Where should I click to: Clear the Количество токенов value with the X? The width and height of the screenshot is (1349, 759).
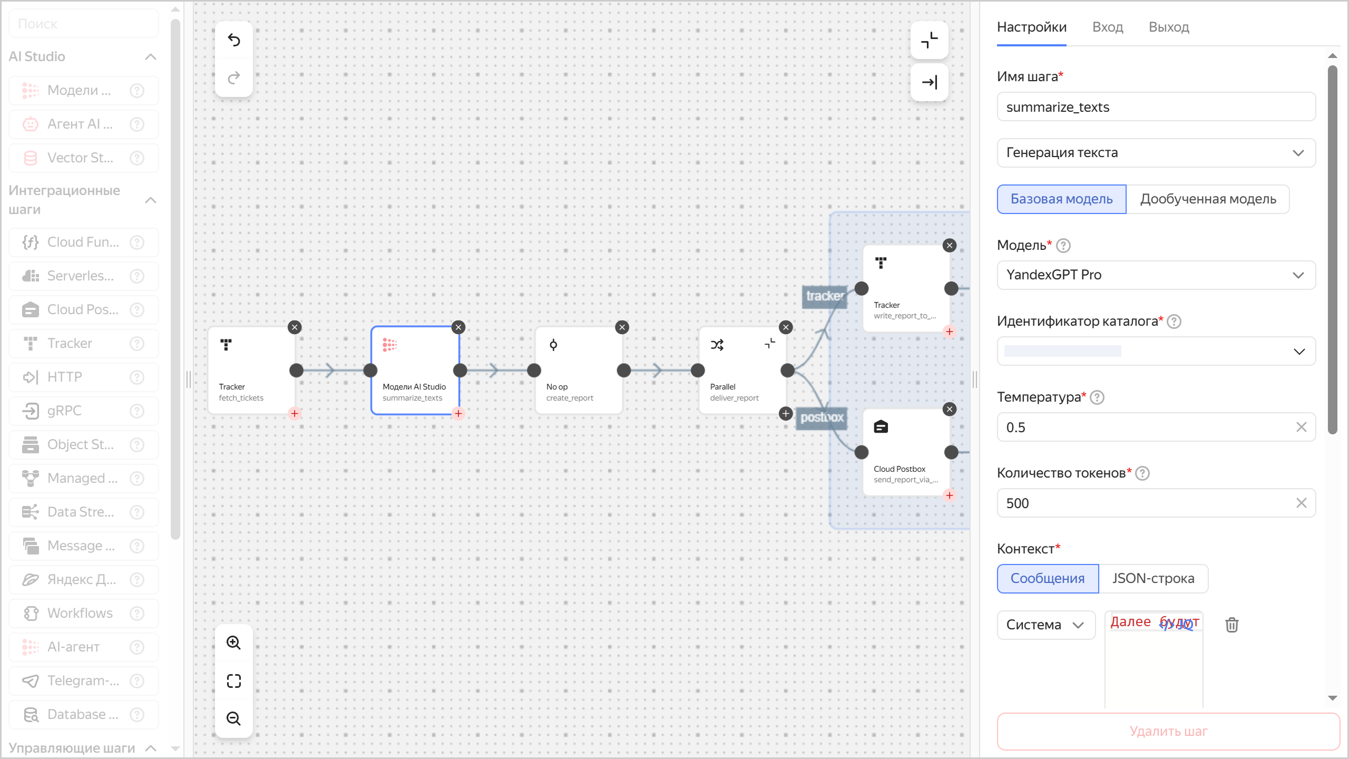pyautogui.click(x=1302, y=503)
